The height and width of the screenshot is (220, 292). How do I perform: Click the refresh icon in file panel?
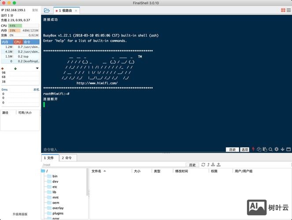click(203, 165)
